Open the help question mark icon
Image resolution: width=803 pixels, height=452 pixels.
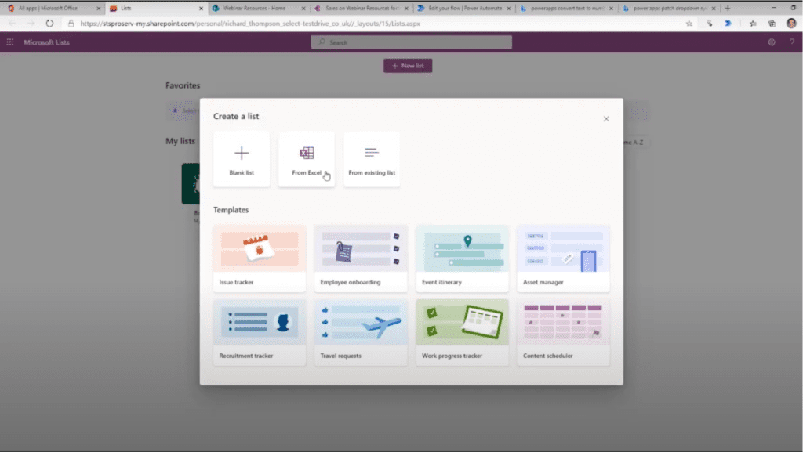coord(792,42)
